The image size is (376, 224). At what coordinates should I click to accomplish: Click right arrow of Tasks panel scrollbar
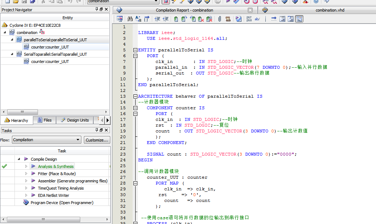107,219
